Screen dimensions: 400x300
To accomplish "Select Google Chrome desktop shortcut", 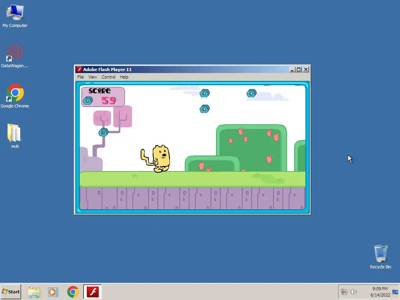I will (15, 96).
